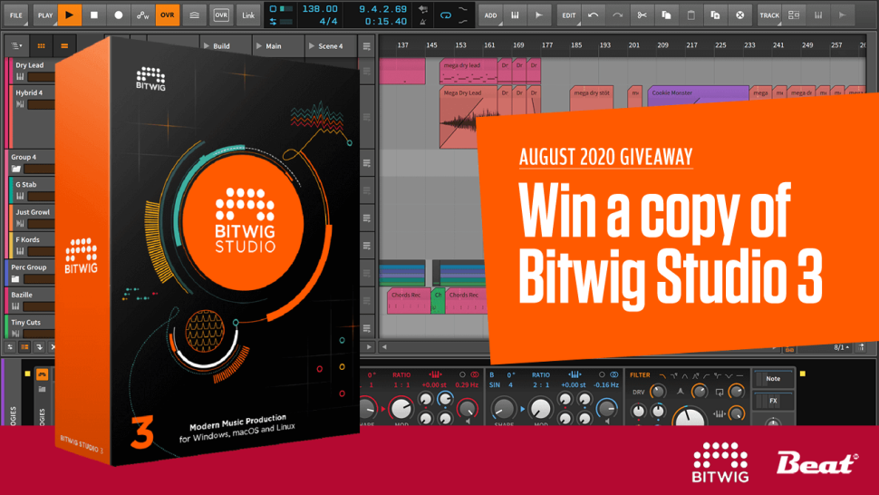Open the ADD menu
This screenshot has width=879, height=495.
pos(490,15)
